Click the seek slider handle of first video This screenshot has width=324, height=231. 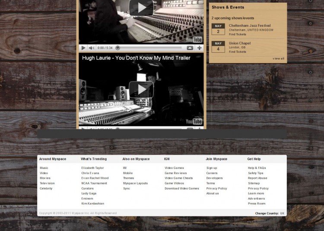point(118,48)
